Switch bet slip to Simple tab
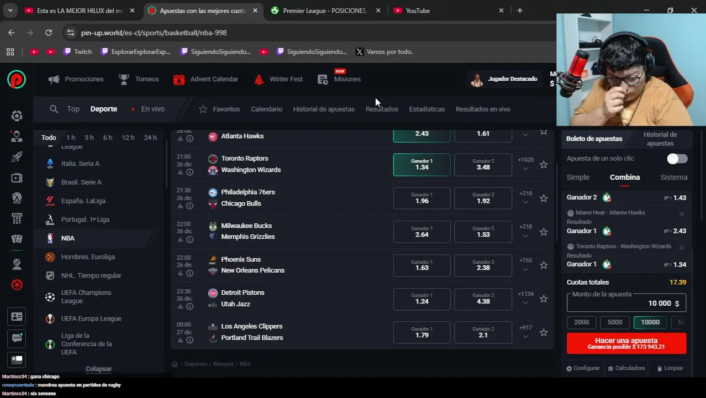706x398 pixels. (x=578, y=177)
